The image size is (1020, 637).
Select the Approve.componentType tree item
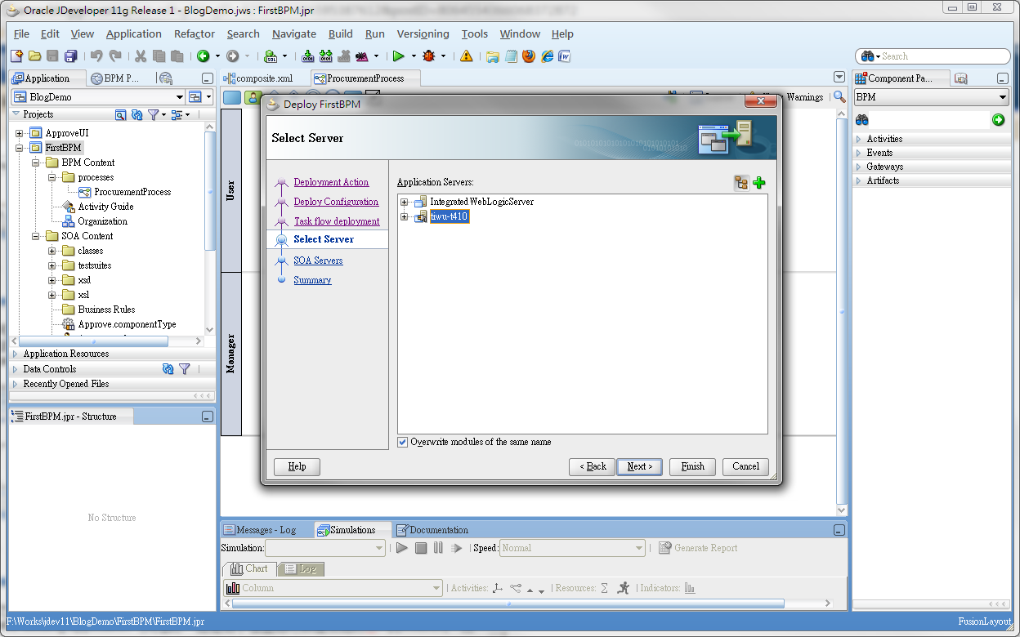coord(127,324)
